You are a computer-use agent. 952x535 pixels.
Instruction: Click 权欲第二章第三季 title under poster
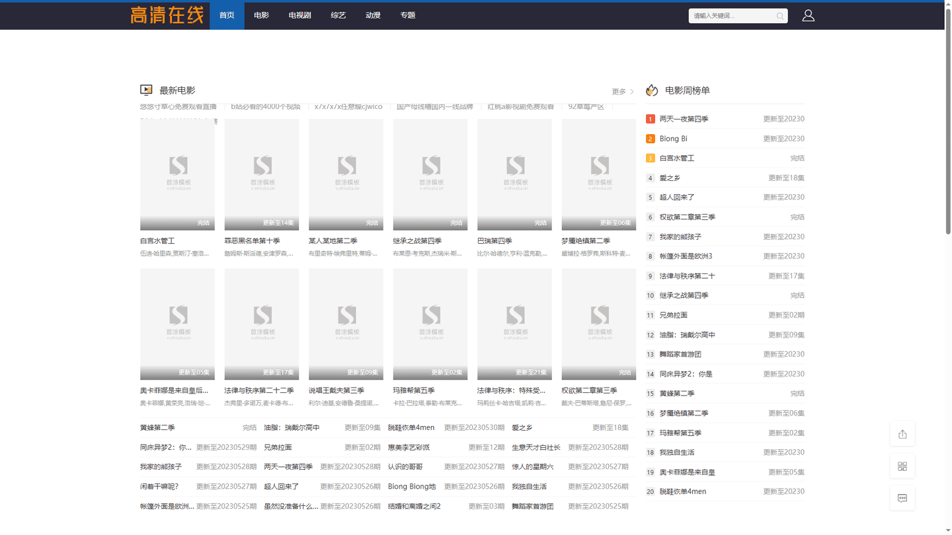pos(589,390)
